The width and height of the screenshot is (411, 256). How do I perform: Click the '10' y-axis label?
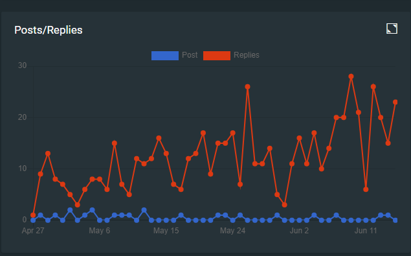pos(22,169)
